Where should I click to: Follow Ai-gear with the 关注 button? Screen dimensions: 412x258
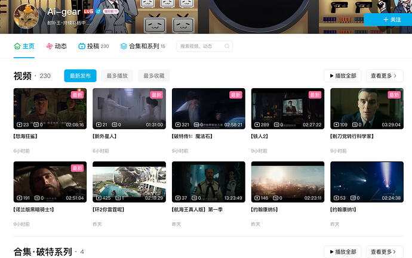click(389, 20)
